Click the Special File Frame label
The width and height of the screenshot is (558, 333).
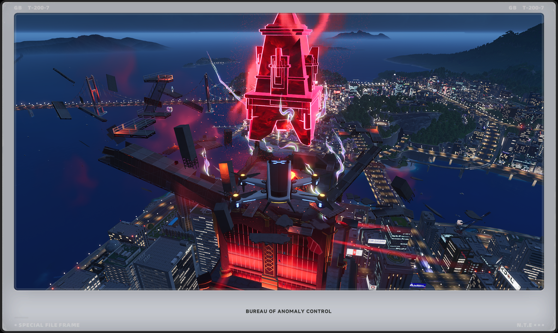(x=49, y=325)
